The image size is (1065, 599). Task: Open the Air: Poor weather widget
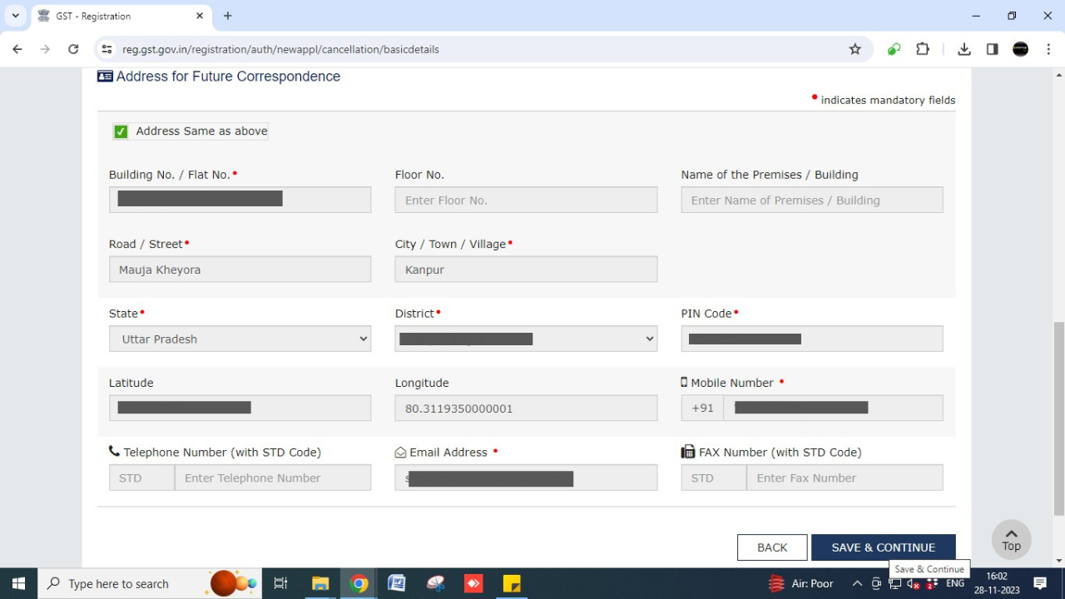(x=800, y=583)
